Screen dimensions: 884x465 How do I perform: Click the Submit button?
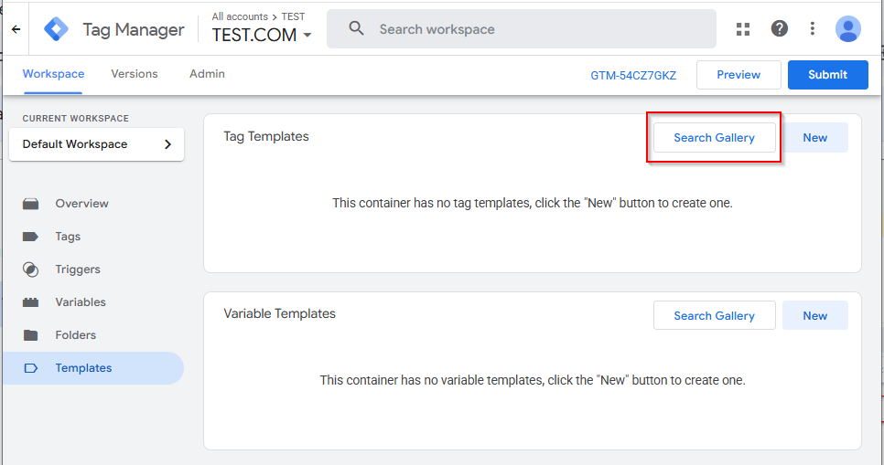(827, 75)
